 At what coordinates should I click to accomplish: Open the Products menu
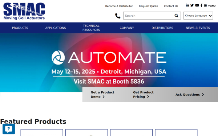20,28
